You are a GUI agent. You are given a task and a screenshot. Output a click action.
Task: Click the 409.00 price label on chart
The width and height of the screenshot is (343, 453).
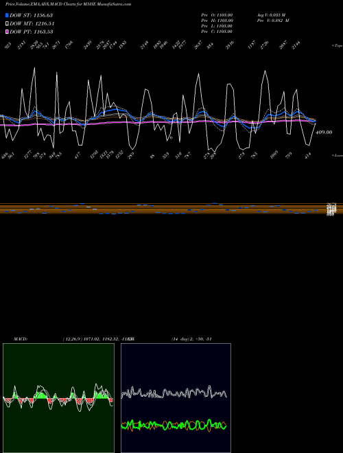pos(324,132)
